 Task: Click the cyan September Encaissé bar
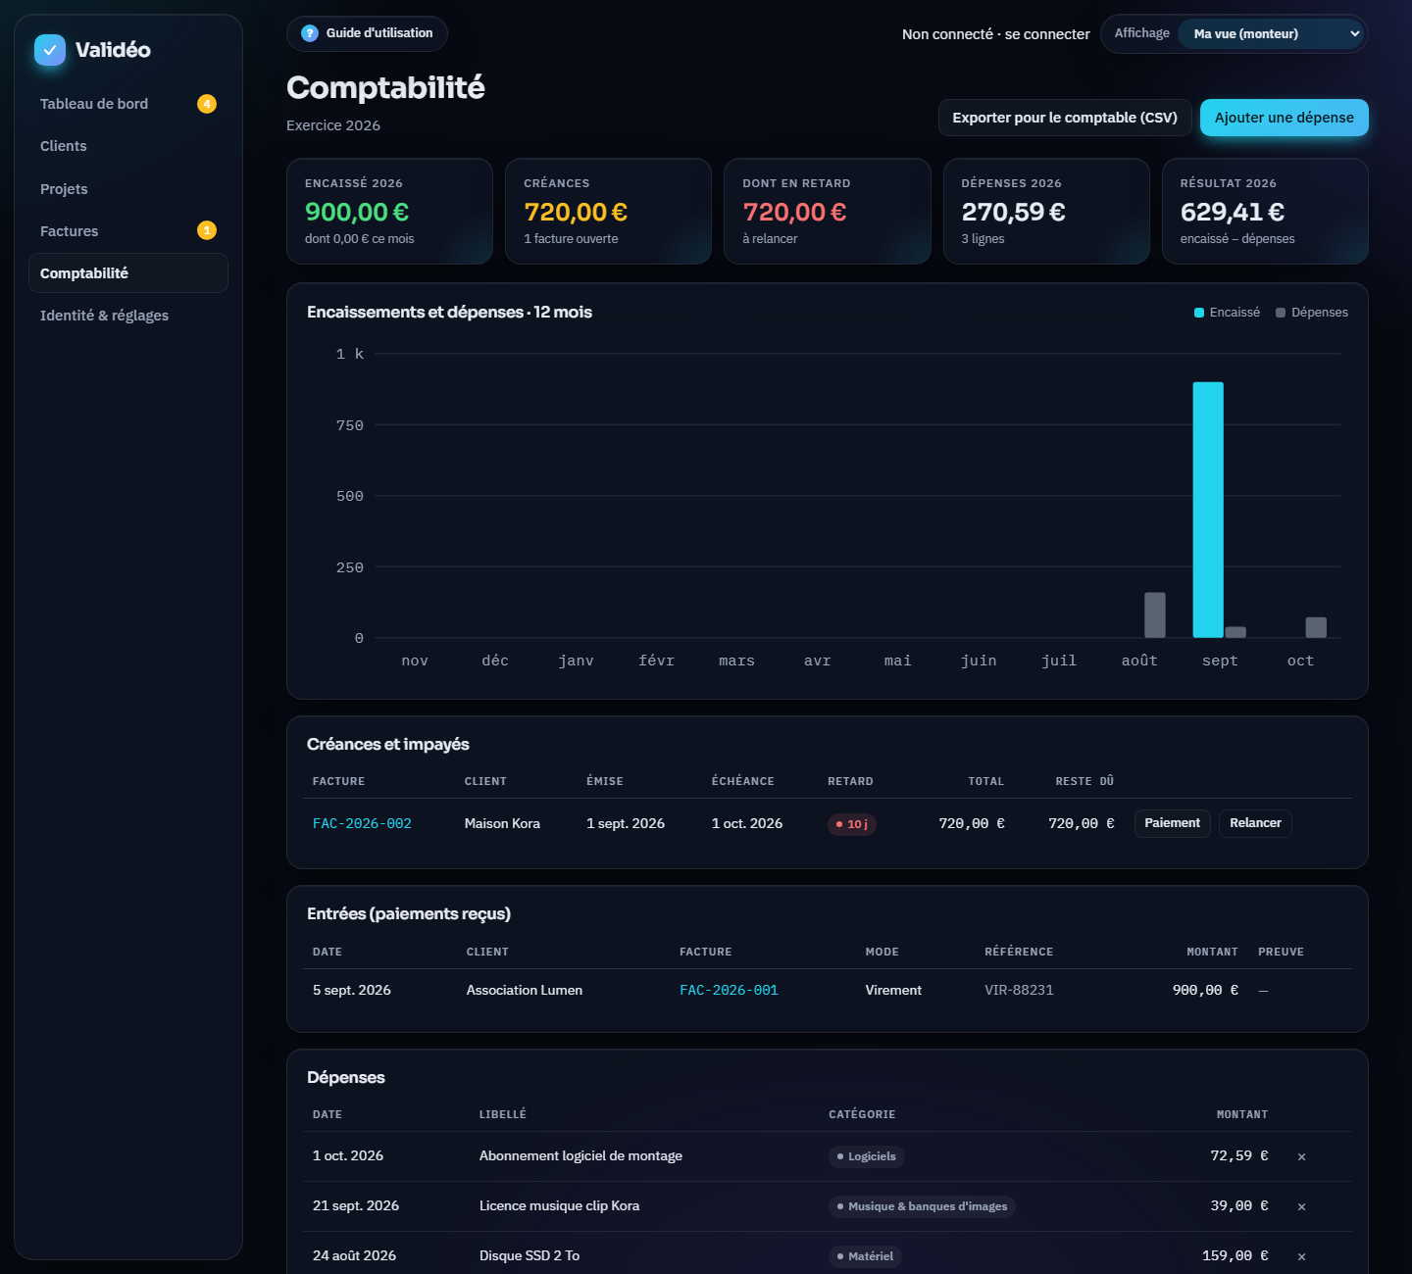click(1208, 510)
